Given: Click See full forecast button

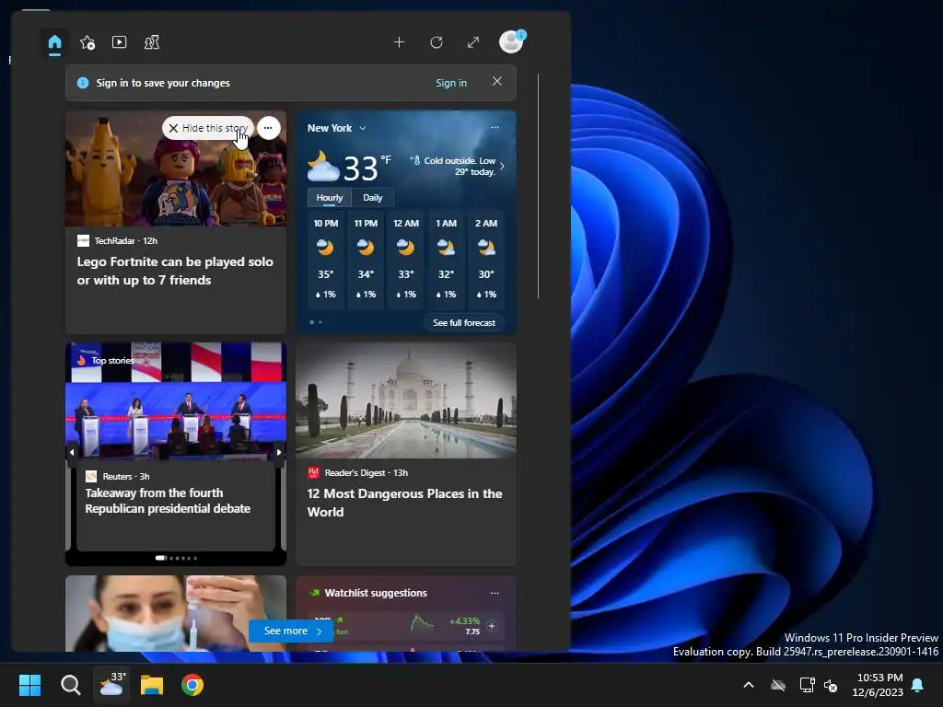Looking at the screenshot, I should [464, 323].
